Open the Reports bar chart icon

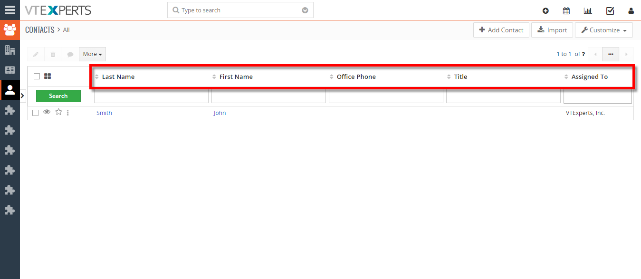(x=588, y=10)
